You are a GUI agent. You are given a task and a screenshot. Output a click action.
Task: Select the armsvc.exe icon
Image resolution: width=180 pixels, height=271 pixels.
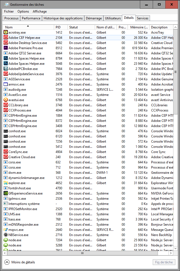point(6,84)
